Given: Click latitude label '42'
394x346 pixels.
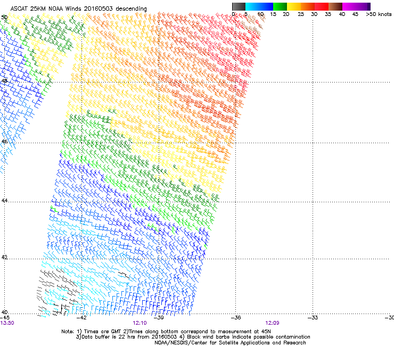Looking at the screenshot, I should tap(4, 257).
